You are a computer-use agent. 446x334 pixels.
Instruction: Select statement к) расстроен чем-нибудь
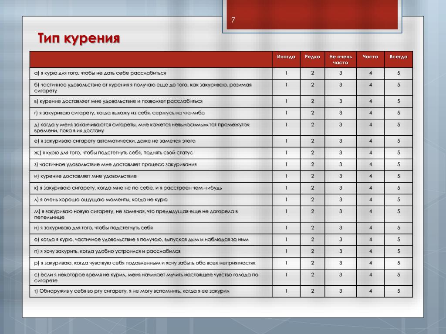click(x=128, y=188)
